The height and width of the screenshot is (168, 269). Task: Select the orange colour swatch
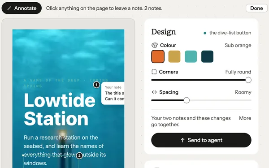click(x=158, y=56)
